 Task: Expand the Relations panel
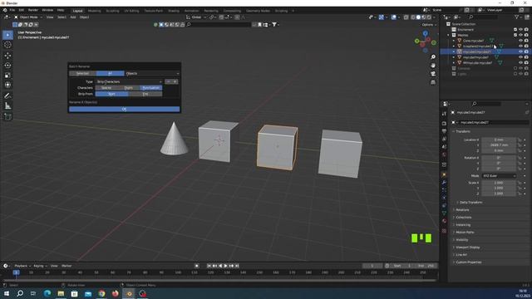[x=462, y=210]
